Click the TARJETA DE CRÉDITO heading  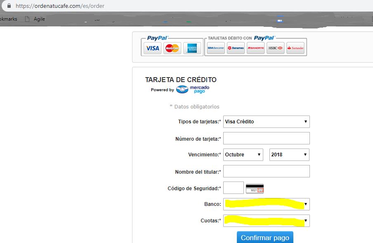[181, 80]
